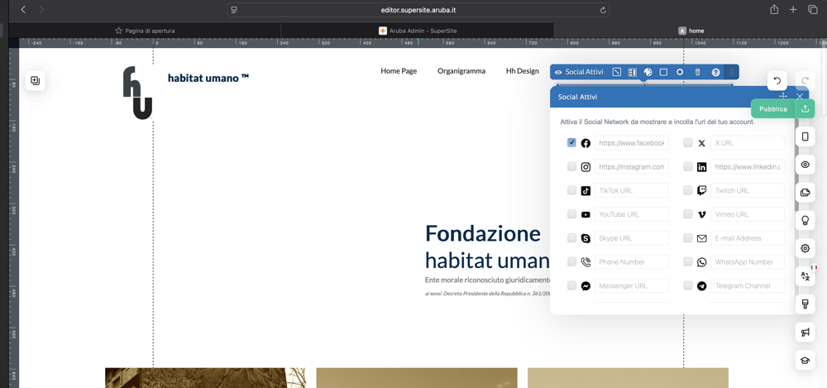This screenshot has height=388, width=827.
Task: Open the lightbulb tips icon in sidebar
Action: click(805, 221)
